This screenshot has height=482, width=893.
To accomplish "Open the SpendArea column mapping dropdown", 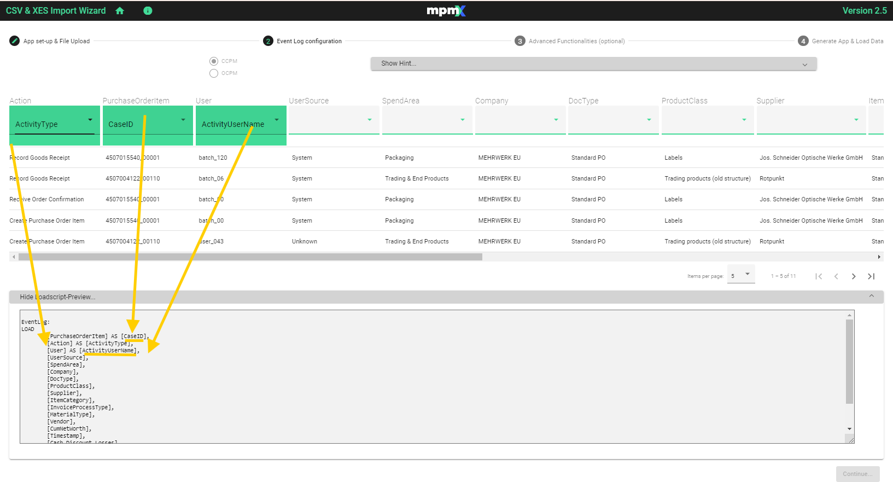I will coord(427,120).
